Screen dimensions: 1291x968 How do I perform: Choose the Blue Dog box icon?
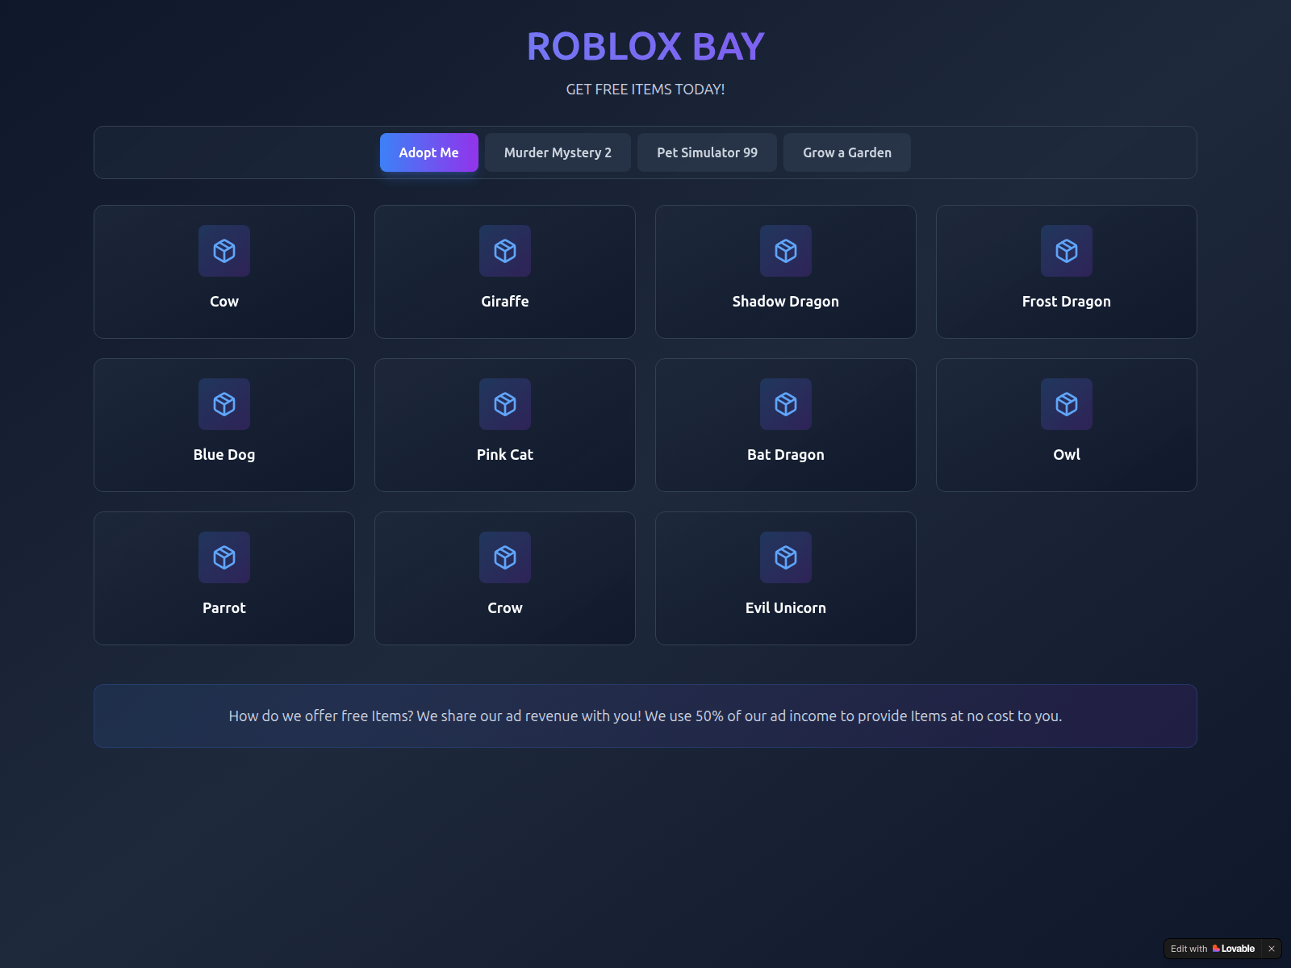click(x=224, y=404)
